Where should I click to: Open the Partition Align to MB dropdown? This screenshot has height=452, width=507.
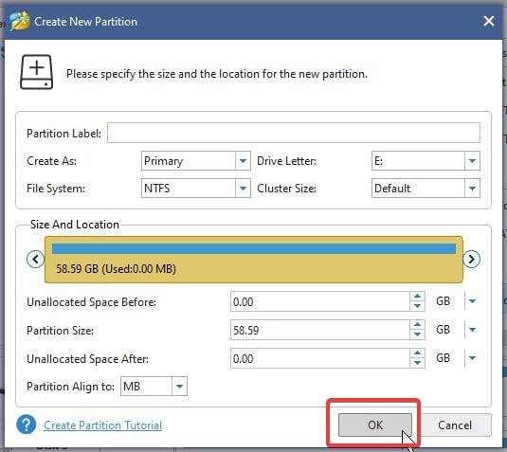pos(179,386)
